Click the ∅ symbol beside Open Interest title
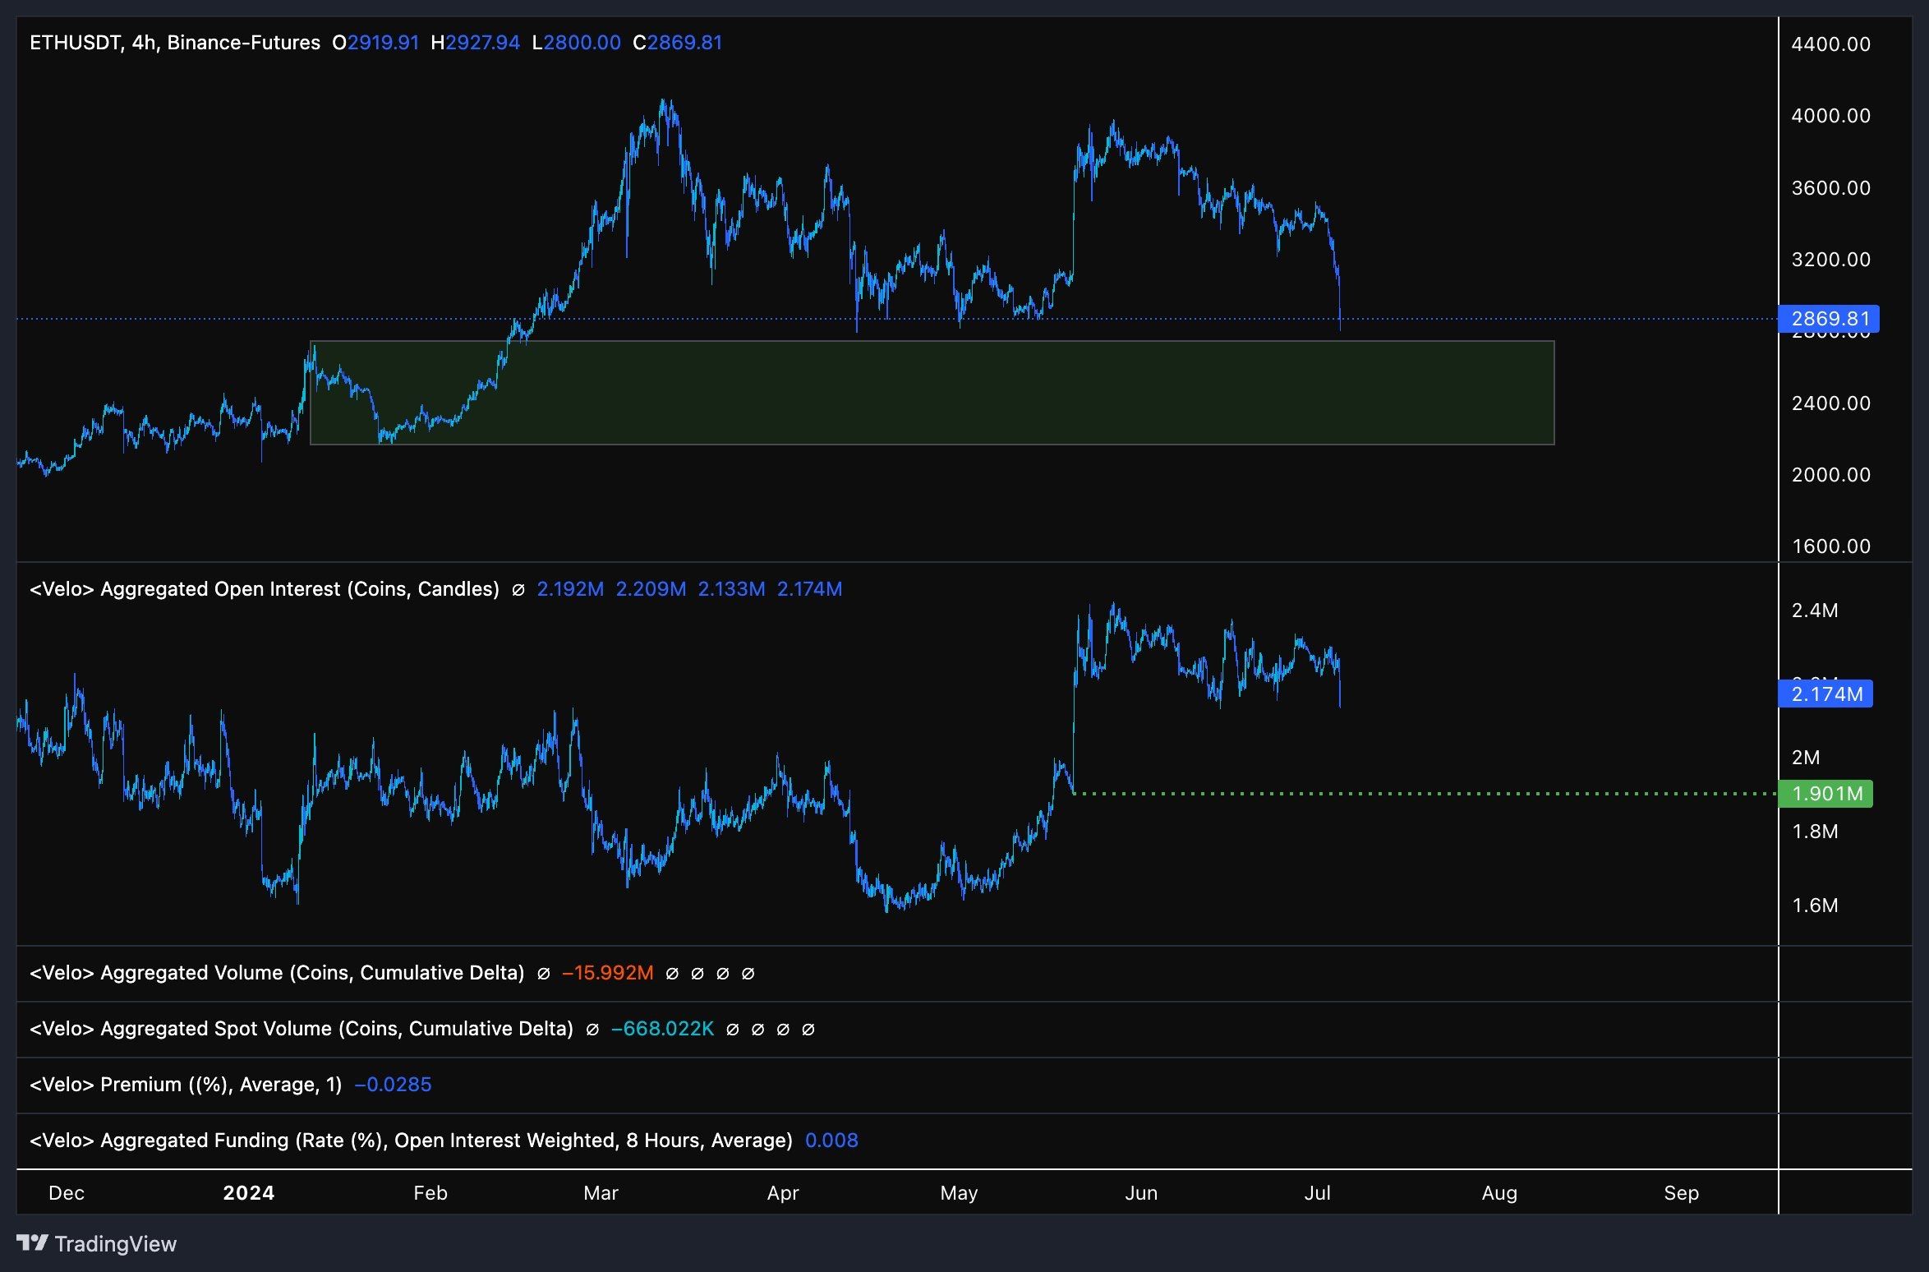 [518, 590]
